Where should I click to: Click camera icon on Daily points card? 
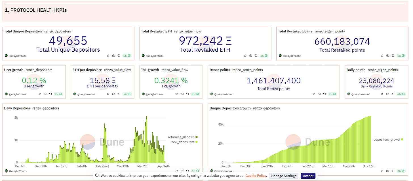388,94
